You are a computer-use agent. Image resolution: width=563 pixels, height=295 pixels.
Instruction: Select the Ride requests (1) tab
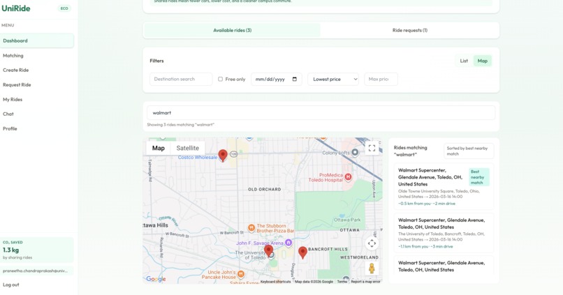click(410, 30)
